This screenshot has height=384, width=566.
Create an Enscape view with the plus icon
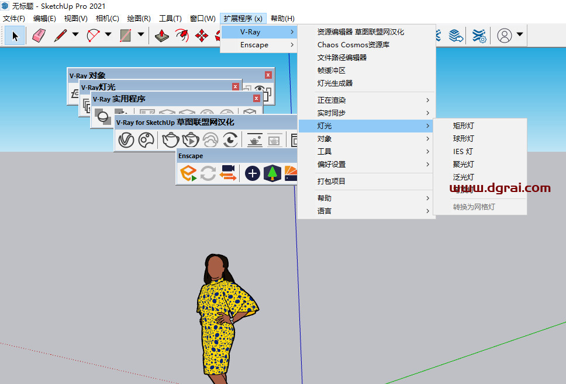(252, 173)
